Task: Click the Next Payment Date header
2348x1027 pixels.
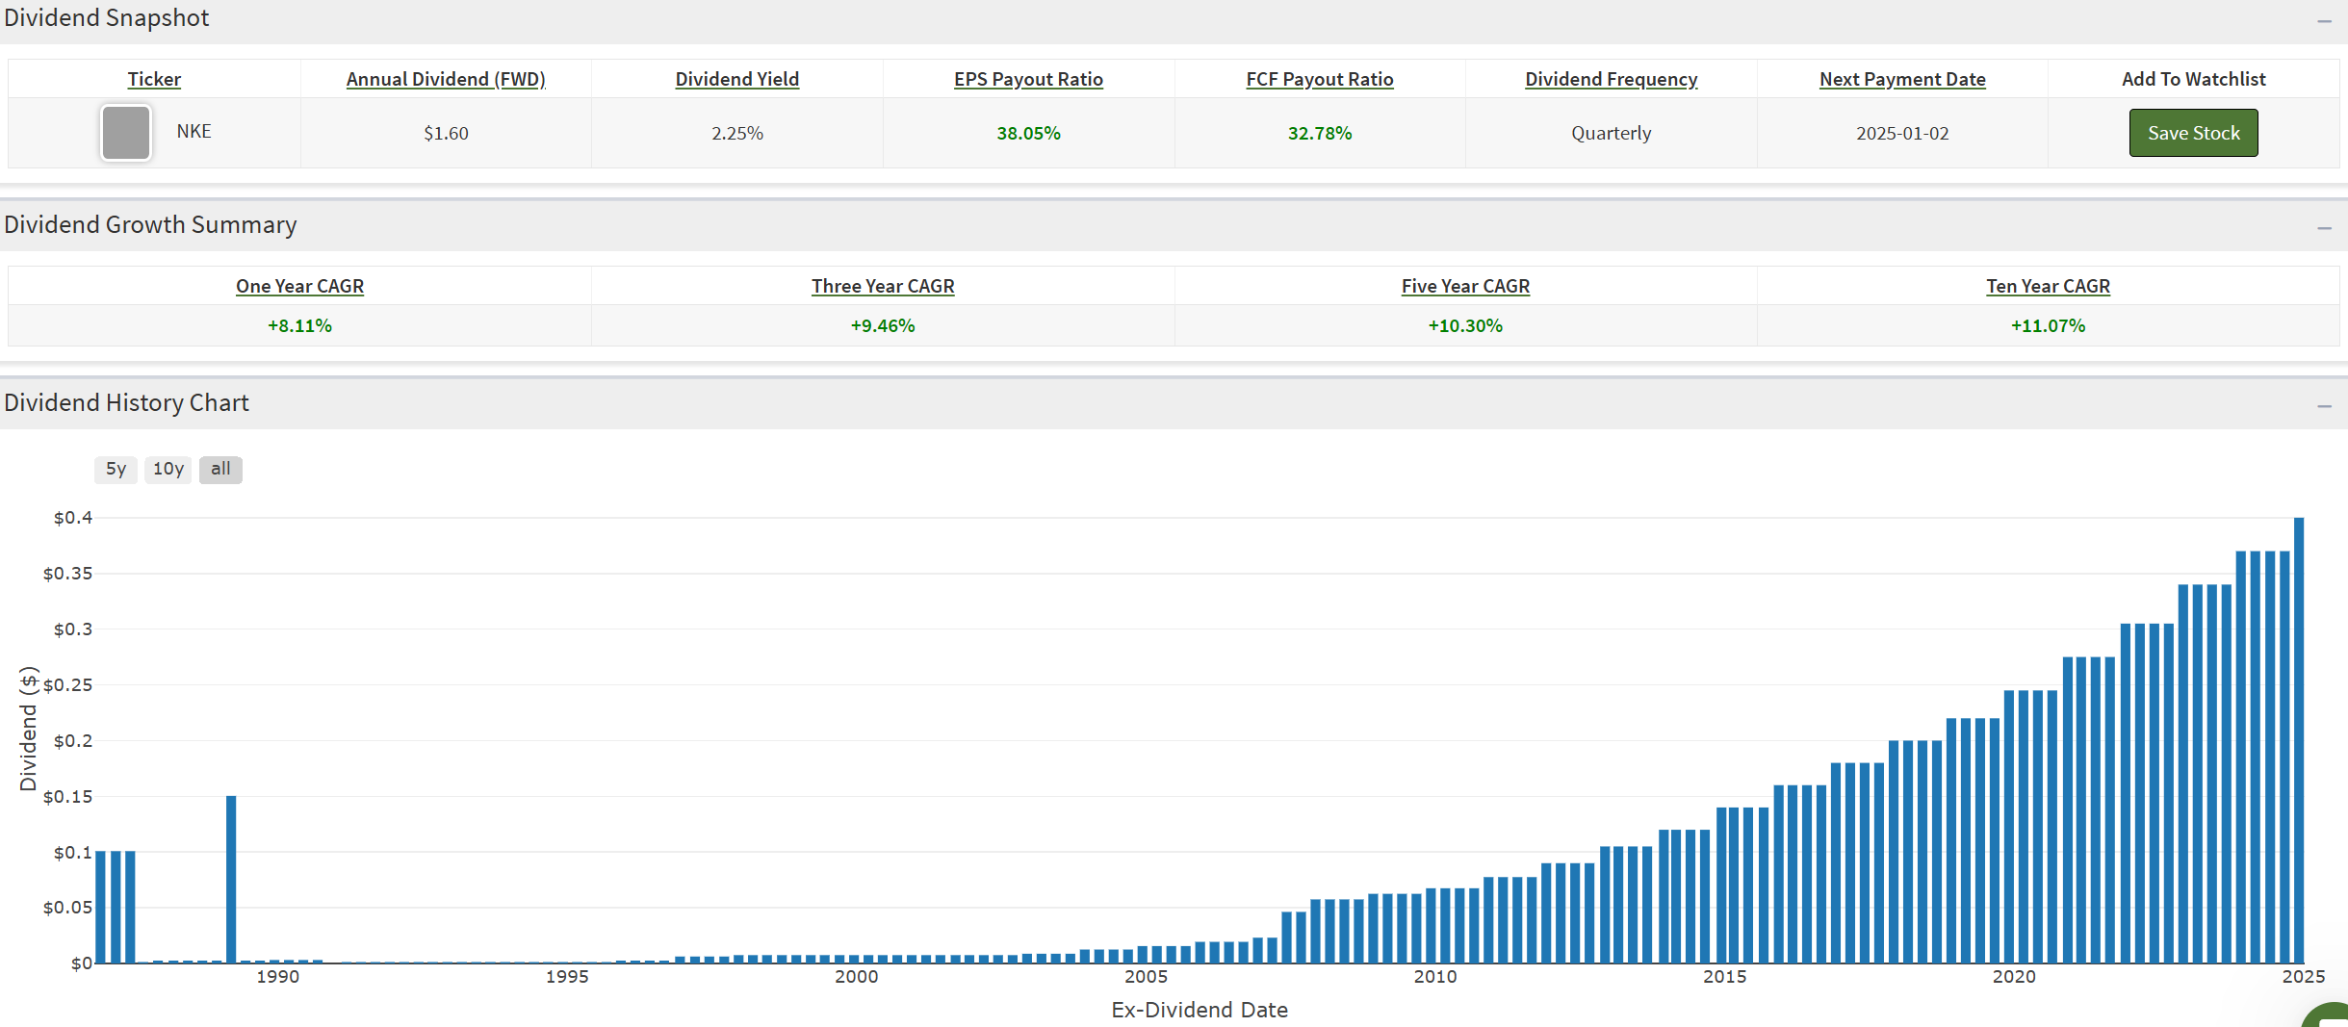Action: click(1902, 79)
